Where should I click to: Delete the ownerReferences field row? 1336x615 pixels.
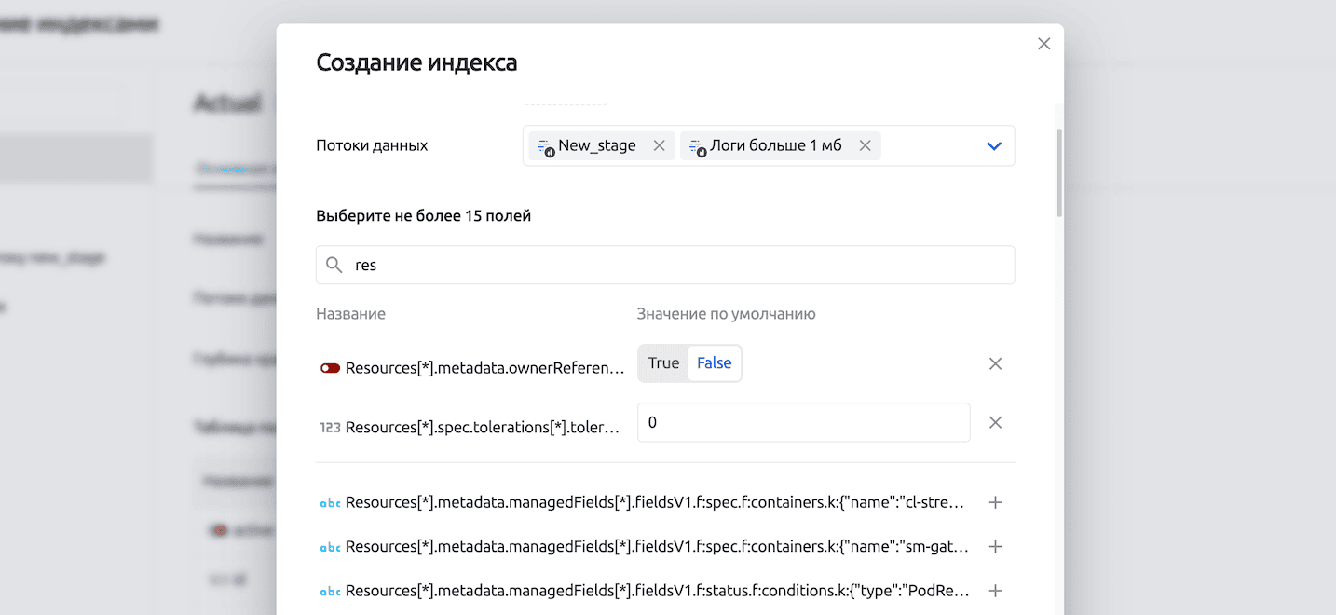pyautogui.click(x=995, y=363)
